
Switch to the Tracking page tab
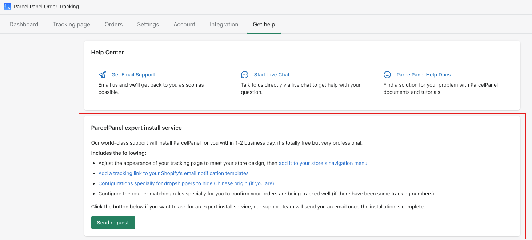coord(71,24)
